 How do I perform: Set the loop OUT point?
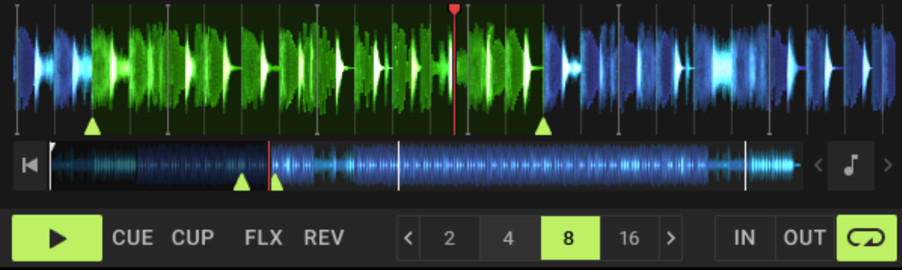[x=805, y=238]
